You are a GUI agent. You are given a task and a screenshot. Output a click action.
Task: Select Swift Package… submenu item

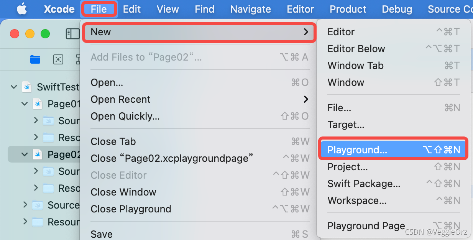coord(394,184)
